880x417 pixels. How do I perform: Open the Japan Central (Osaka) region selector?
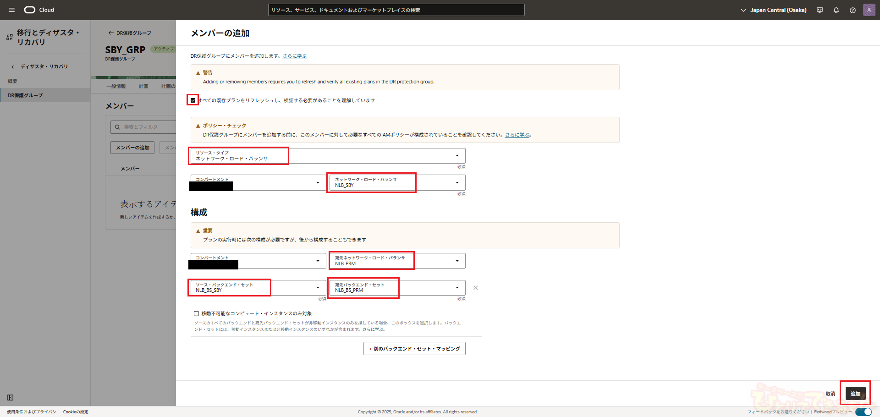click(x=774, y=10)
